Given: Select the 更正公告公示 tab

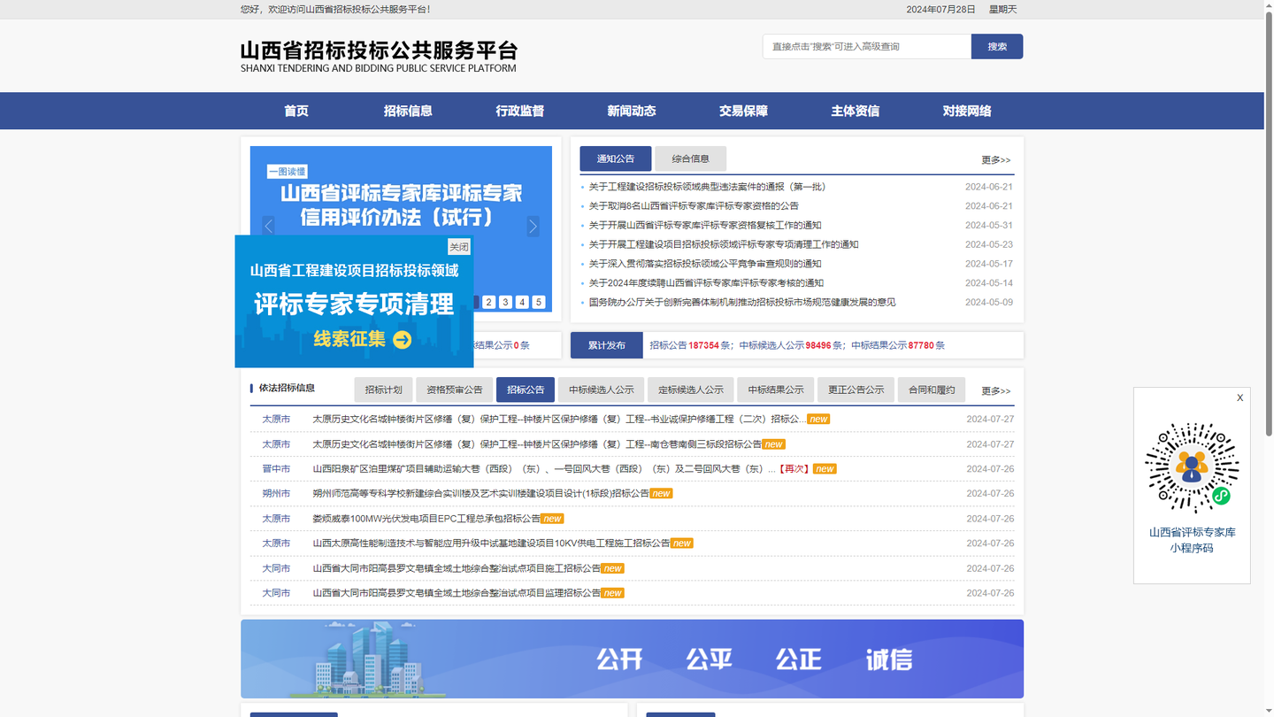Looking at the screenshot, I should point(856,389).
